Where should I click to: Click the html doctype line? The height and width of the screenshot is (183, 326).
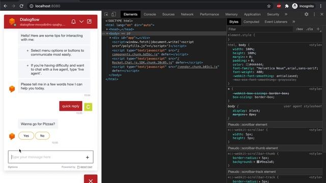point(119,21)
